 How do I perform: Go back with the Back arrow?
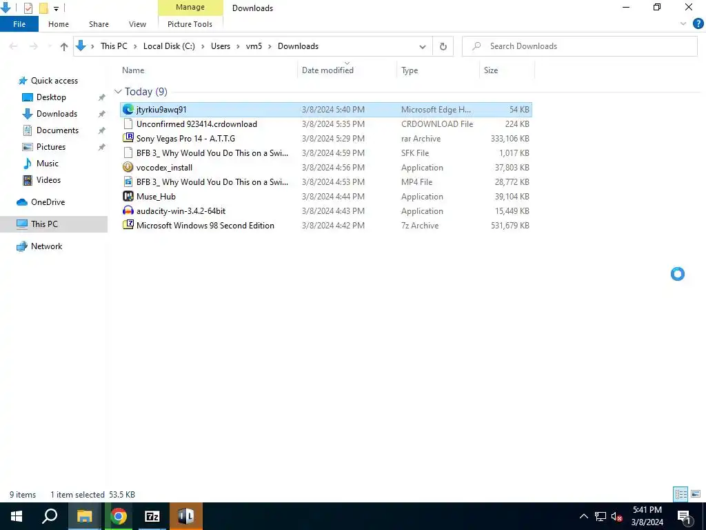click(14, 46)
